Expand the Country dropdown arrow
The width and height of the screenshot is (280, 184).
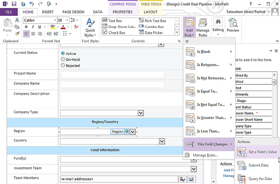162,141
